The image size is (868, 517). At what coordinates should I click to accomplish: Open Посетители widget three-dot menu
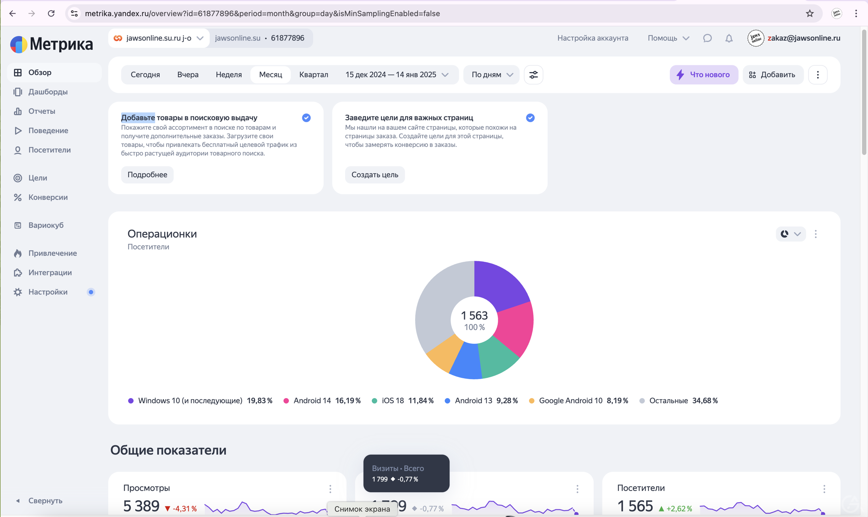point(824,489)
